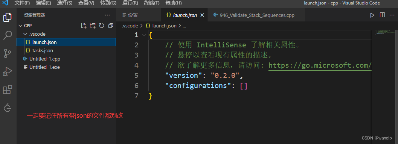The height and width of the screenshot is (144, 398).
Task: Open the Explorer view in activity bar
Action: point(8,18)
